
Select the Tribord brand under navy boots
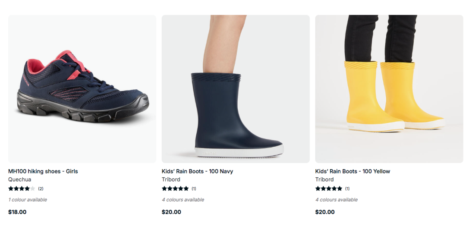(171, 179)
